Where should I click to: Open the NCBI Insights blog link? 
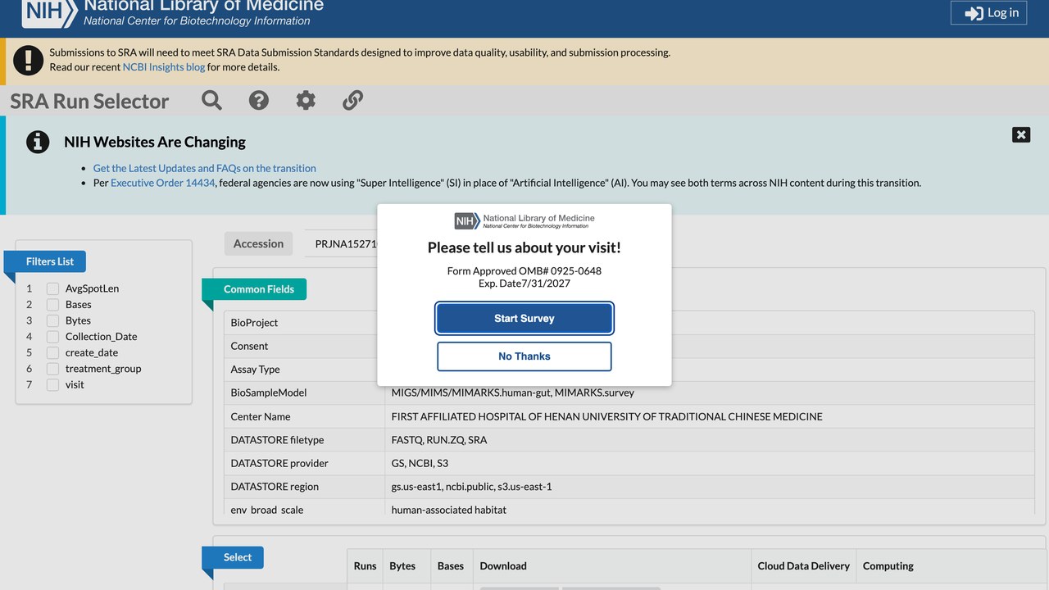click(x=164, y=67)
